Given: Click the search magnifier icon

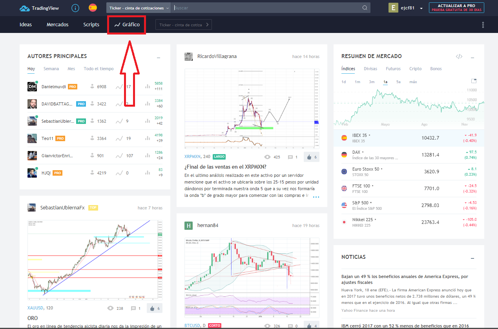Looking at the screenshot, I should pyautogui.click(x=365, y=8).
